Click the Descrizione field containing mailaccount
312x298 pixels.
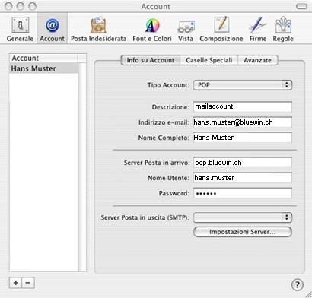[243, 106]
